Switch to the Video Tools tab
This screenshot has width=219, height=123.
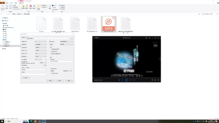click(21, 3)
